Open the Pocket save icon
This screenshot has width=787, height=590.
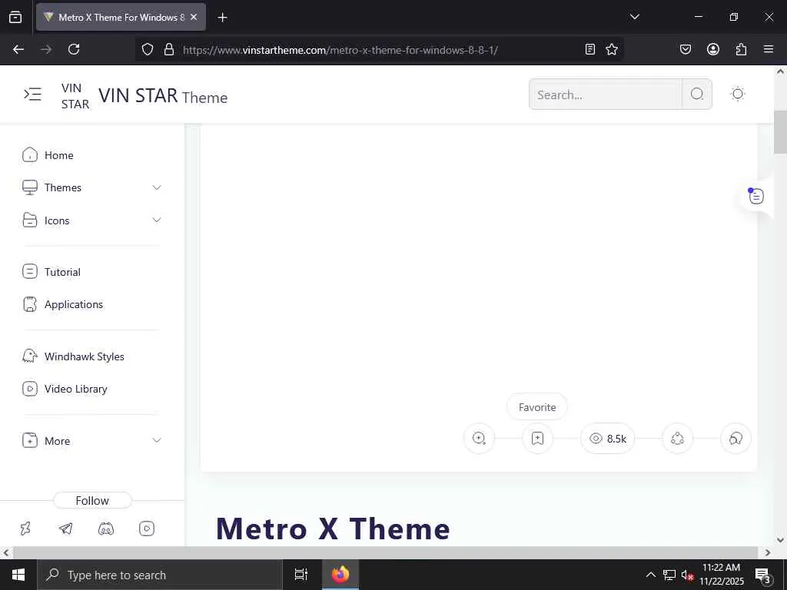click(x=685, y=49)
